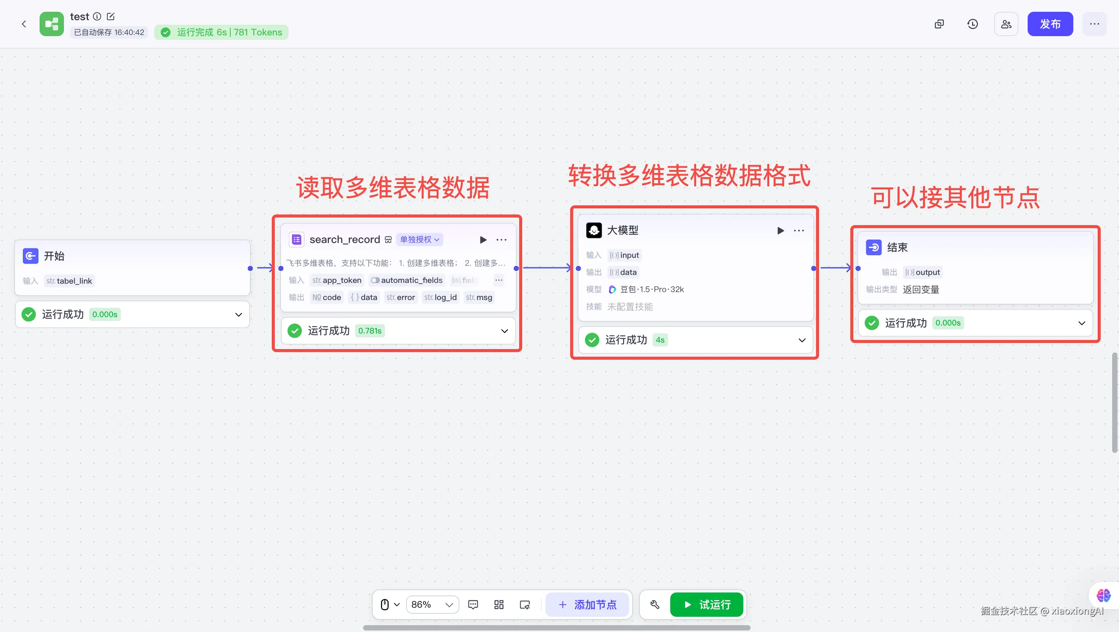Click the 发布 publish button
Viewport: 1119px width, 632px height.
click(1050, 24)
